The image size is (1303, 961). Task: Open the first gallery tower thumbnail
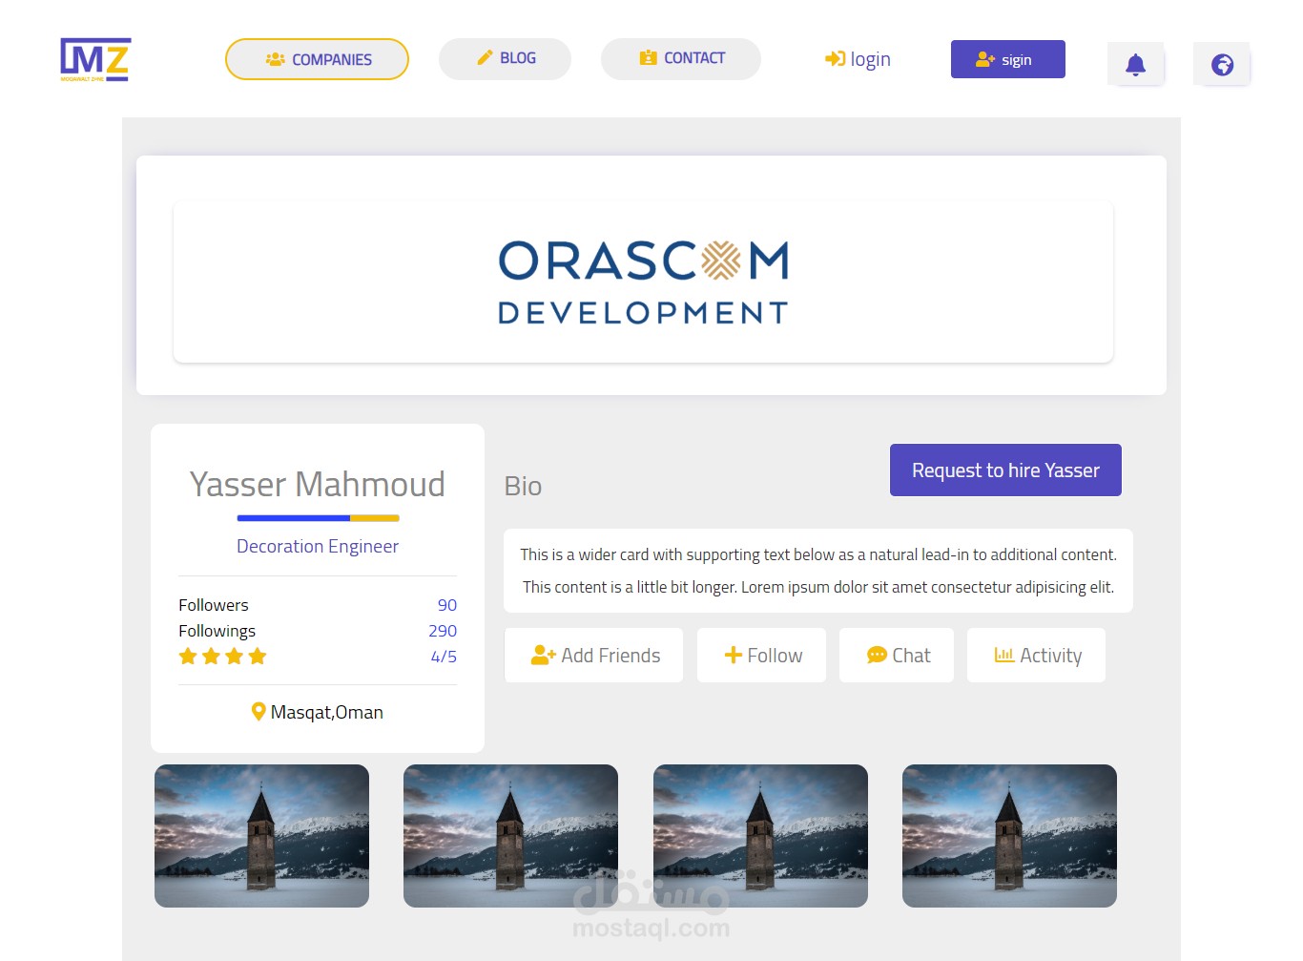click(x=261, y=836)
